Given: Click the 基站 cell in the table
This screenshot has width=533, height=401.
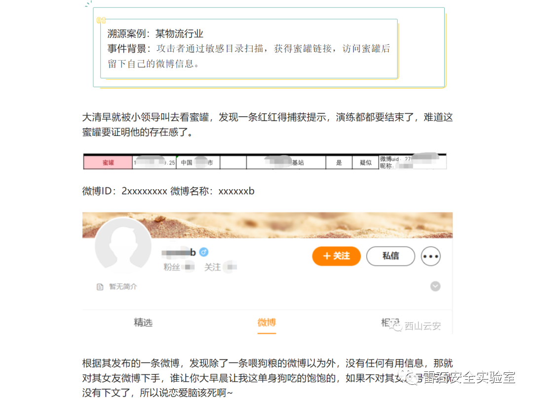Looking at the screenshot, I should pos(286,163).
